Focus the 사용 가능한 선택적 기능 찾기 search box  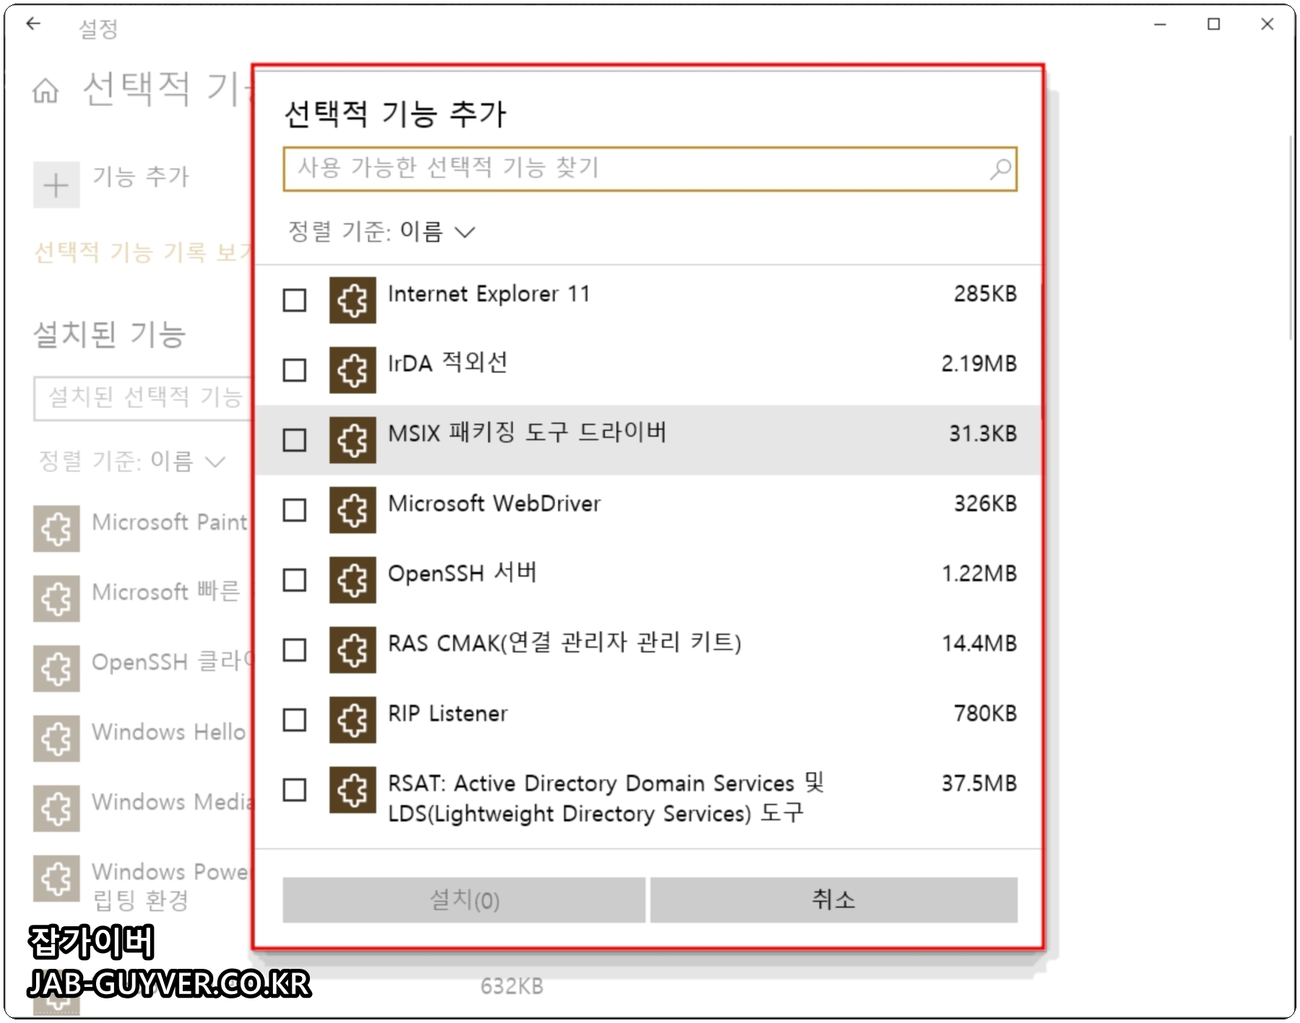(650, 169)
